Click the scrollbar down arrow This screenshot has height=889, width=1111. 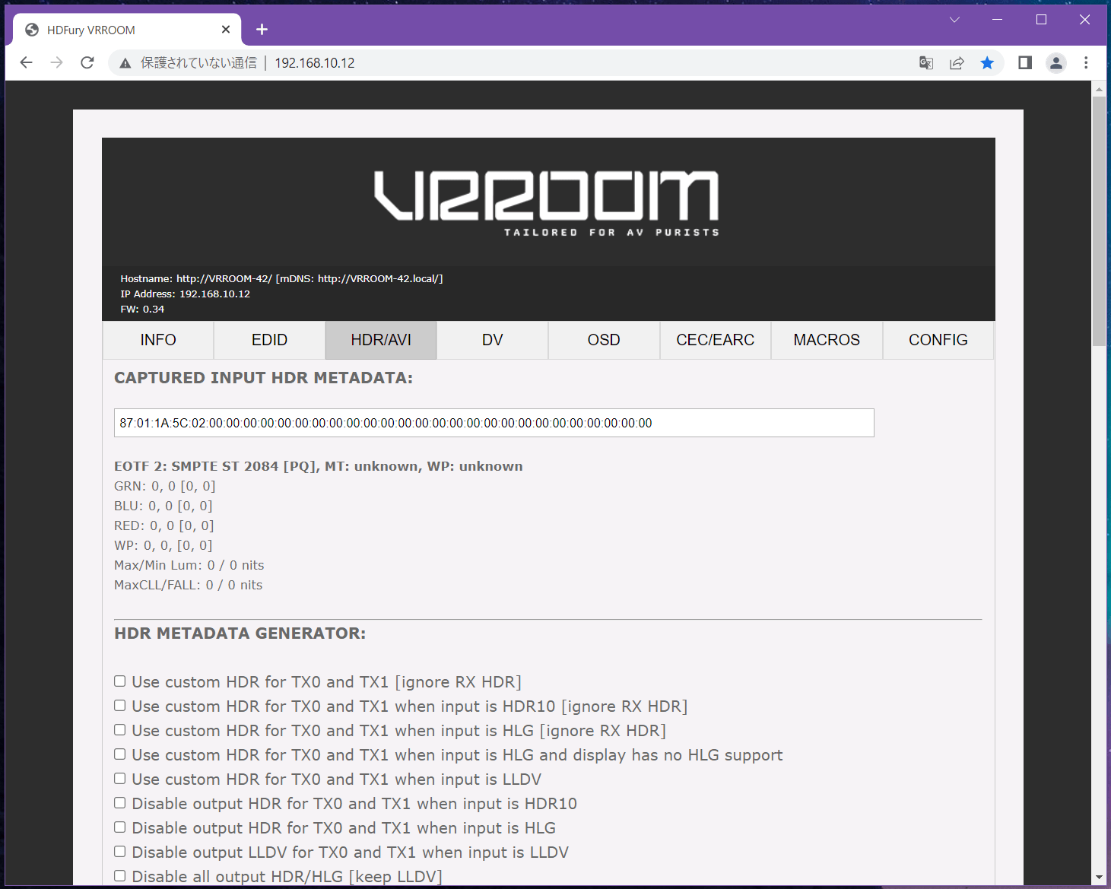click(x=1099, y=878)
